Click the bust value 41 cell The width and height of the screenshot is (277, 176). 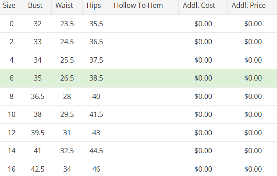[x=38, y=151]
